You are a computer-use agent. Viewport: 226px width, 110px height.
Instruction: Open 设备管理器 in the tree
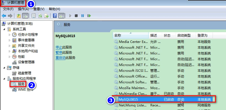(x=26, y=62)
